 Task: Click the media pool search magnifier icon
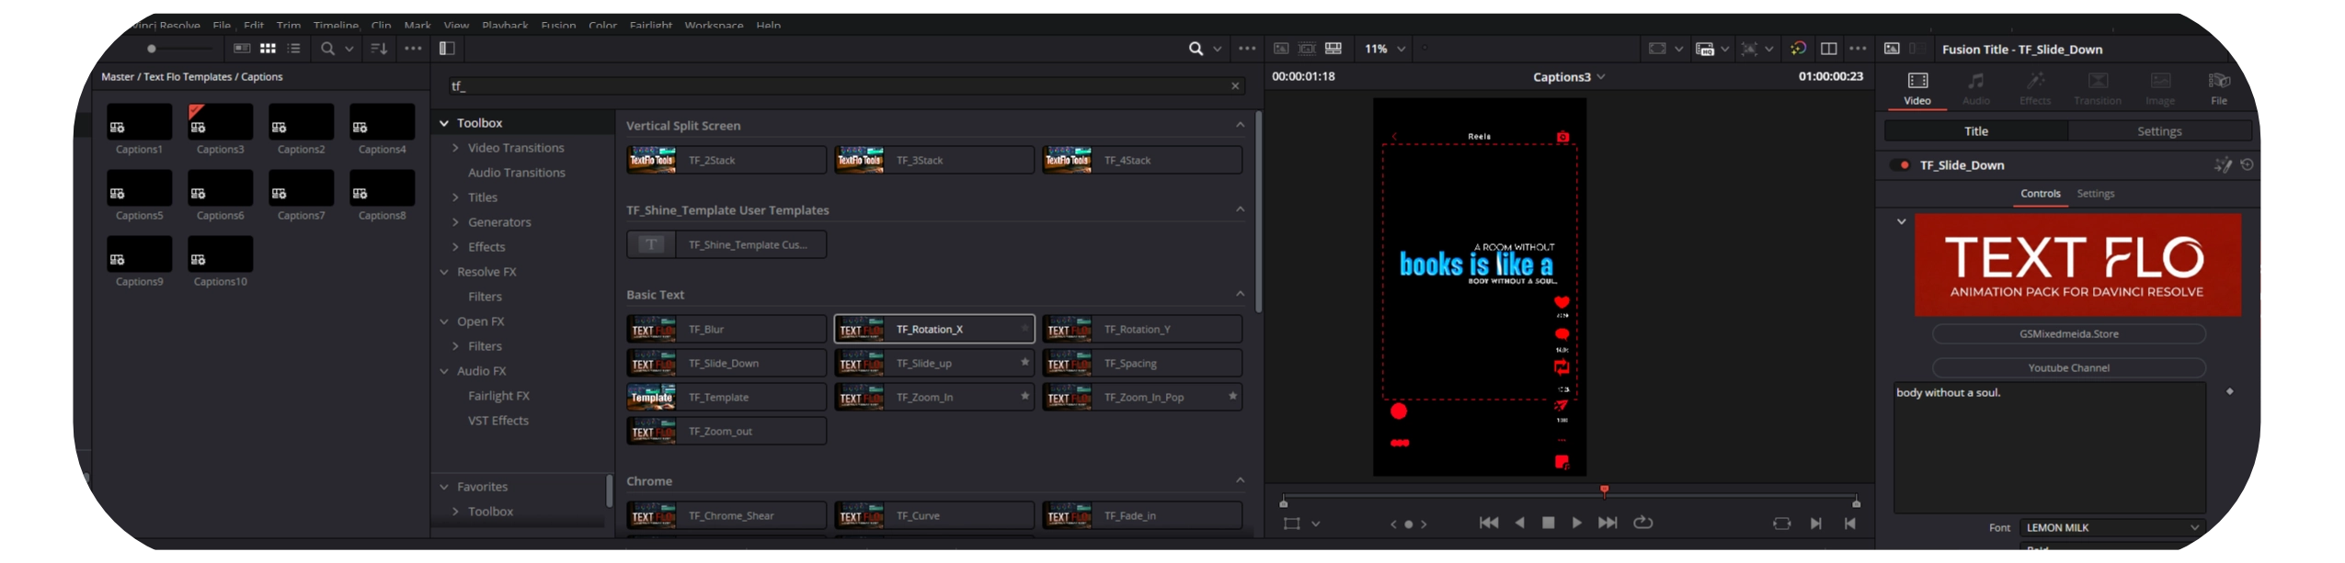(x=327, y=49)
